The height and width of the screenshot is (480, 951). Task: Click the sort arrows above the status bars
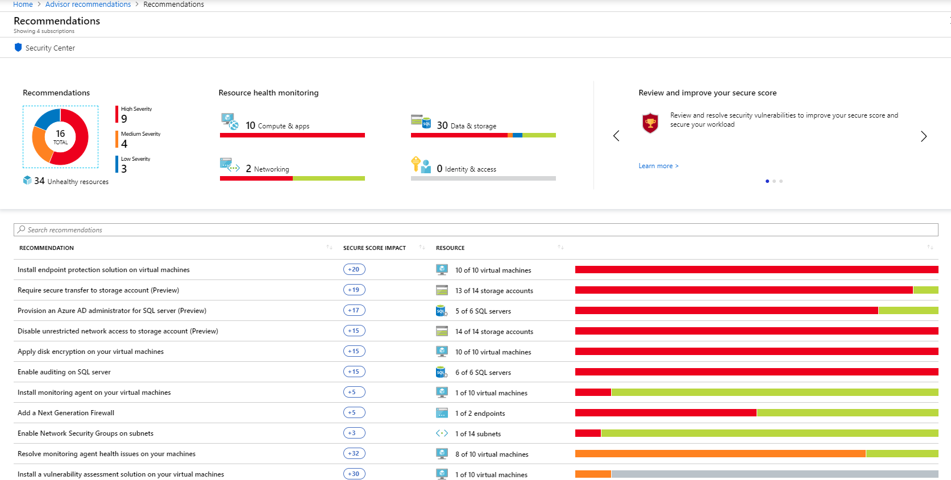(930, 247)
